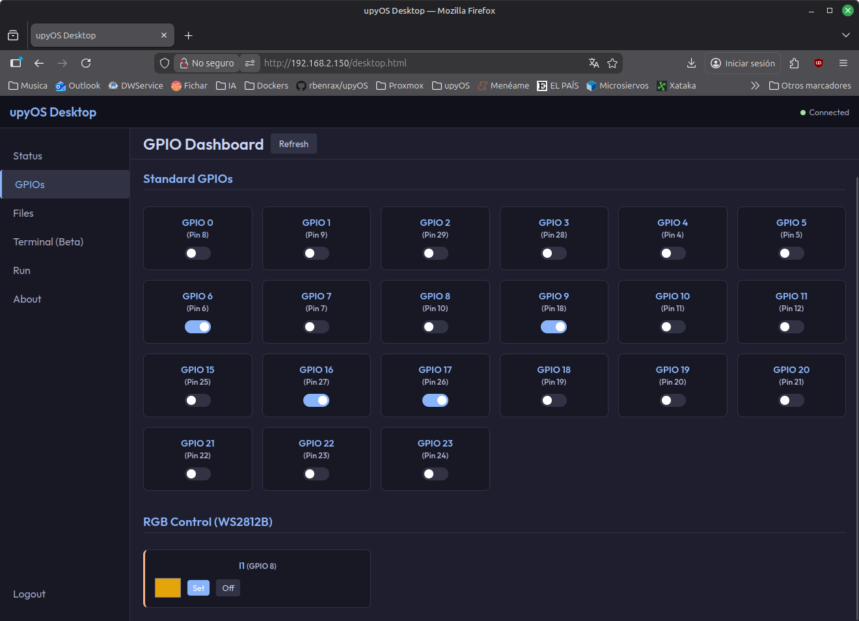Click the tracking protection shield icon
The width and height of the screenshot is (859, 621).
pyautogui.click(x=165, y=63)
